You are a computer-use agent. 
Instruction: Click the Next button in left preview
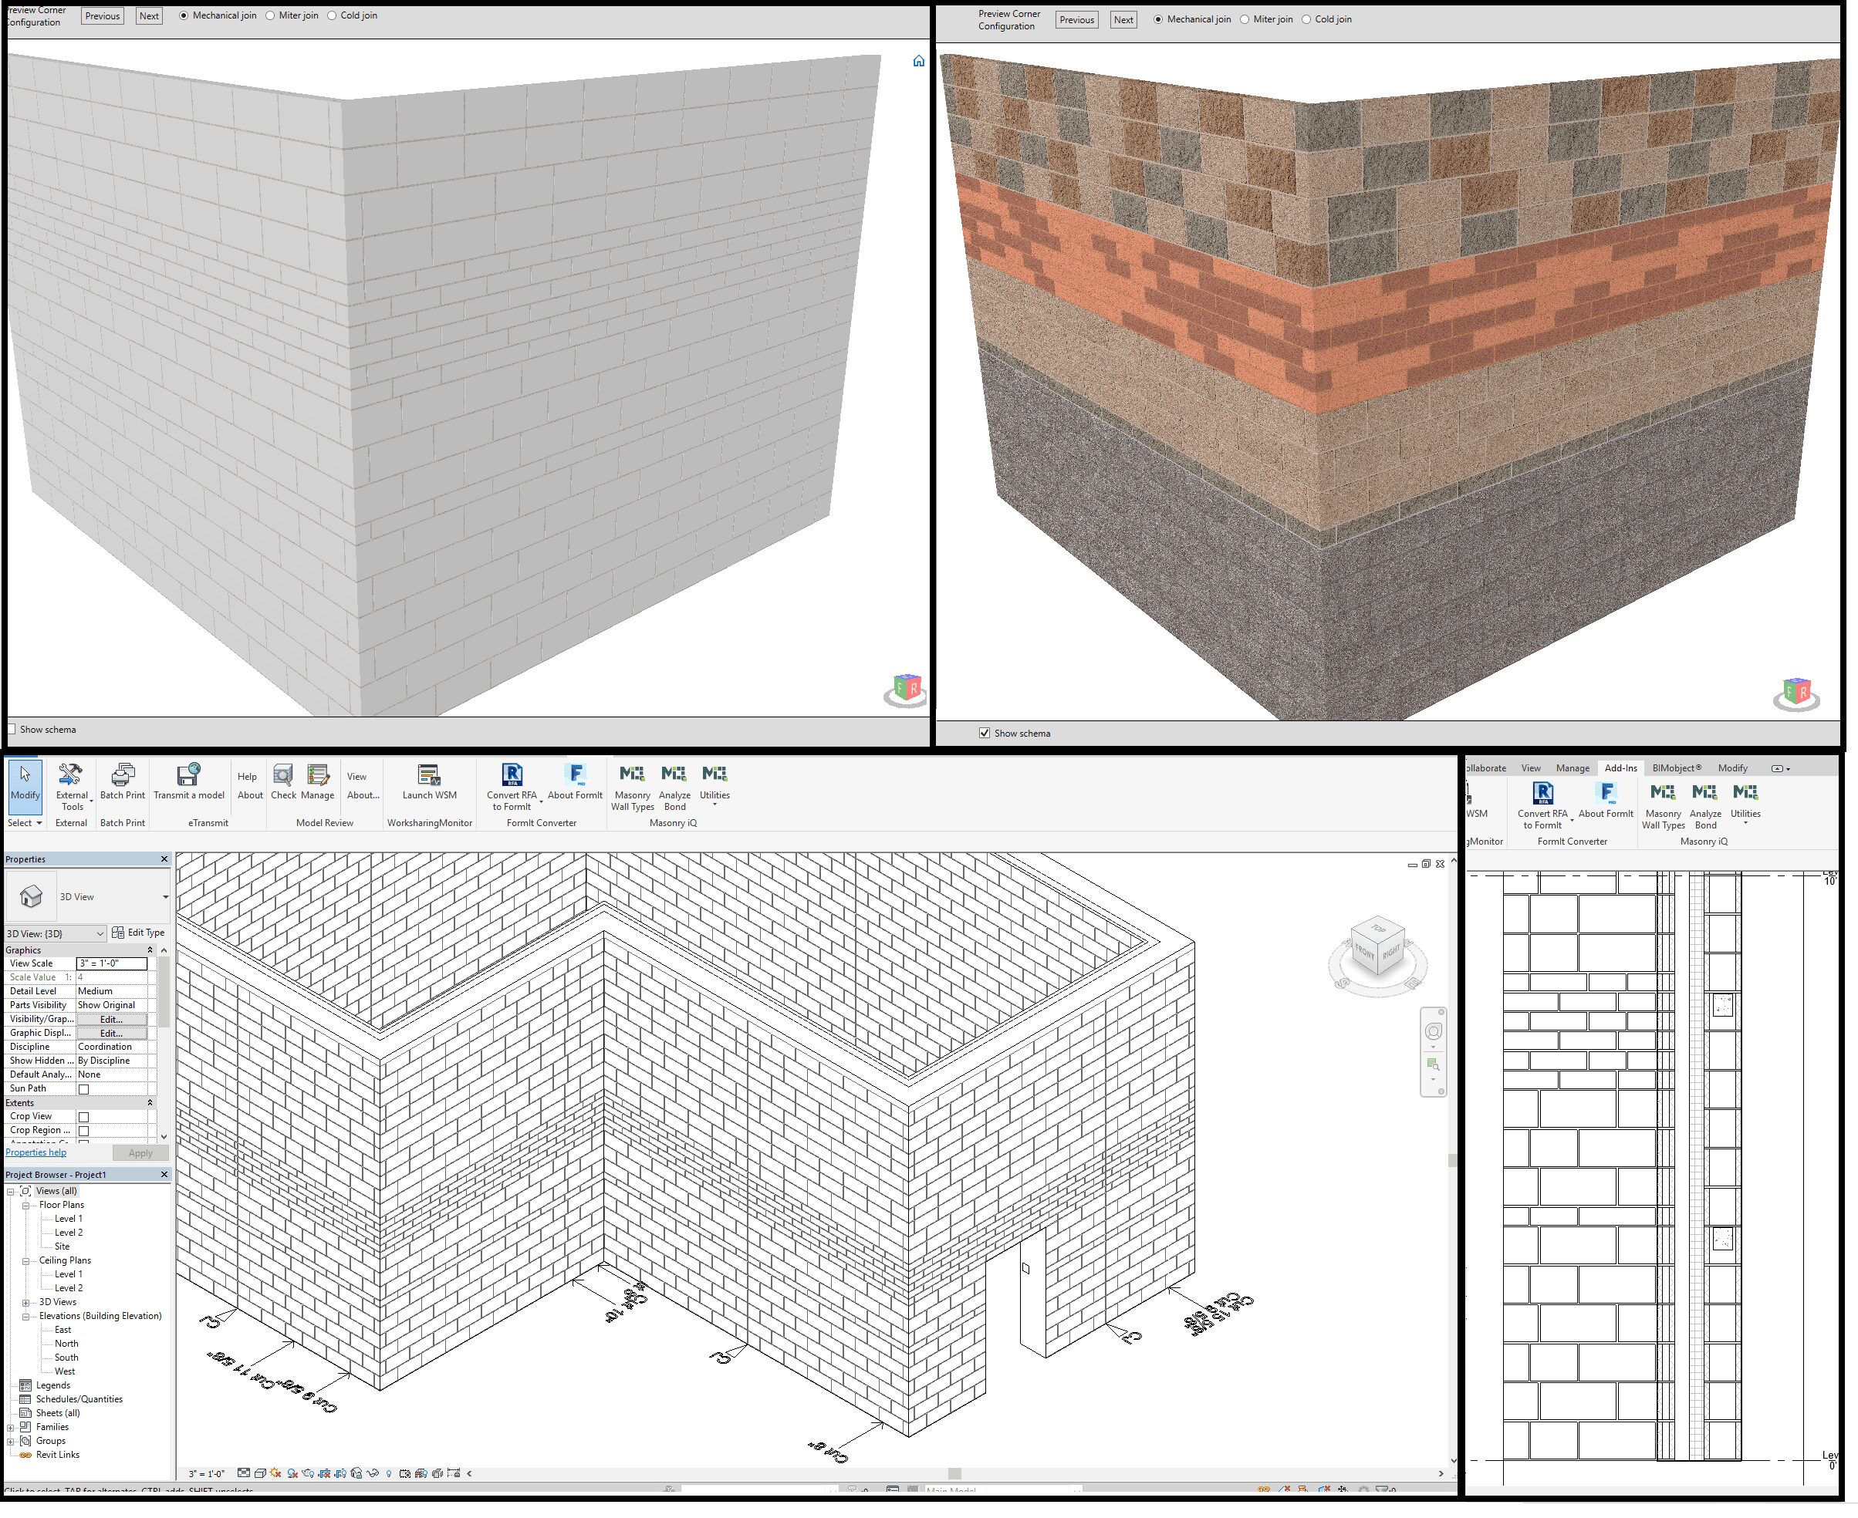(150, 15)
